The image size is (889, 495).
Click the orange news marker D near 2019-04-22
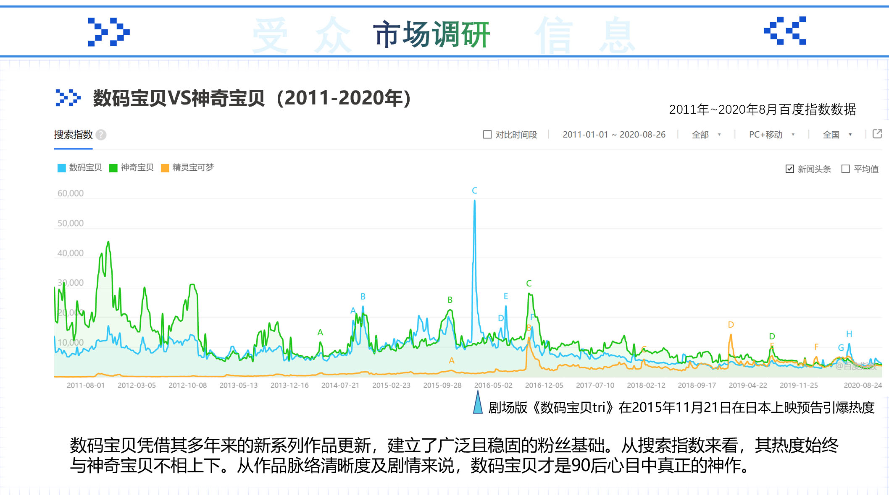point(731,325)
